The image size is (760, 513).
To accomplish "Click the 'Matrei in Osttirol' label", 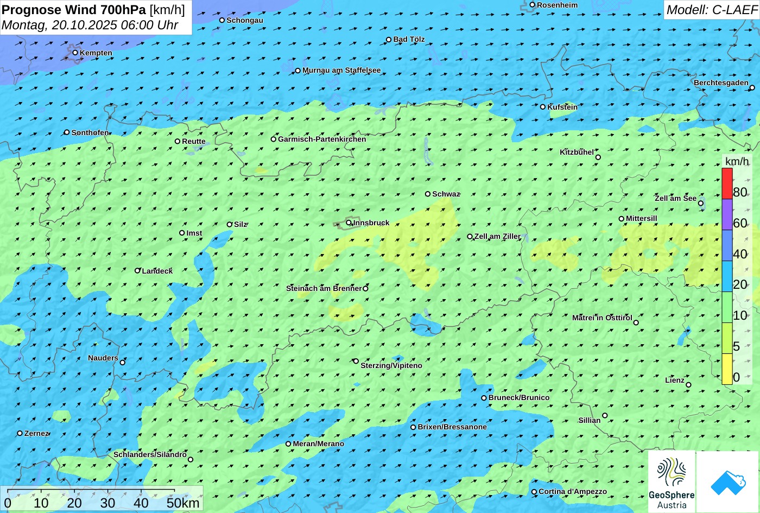I will (602, 318).
